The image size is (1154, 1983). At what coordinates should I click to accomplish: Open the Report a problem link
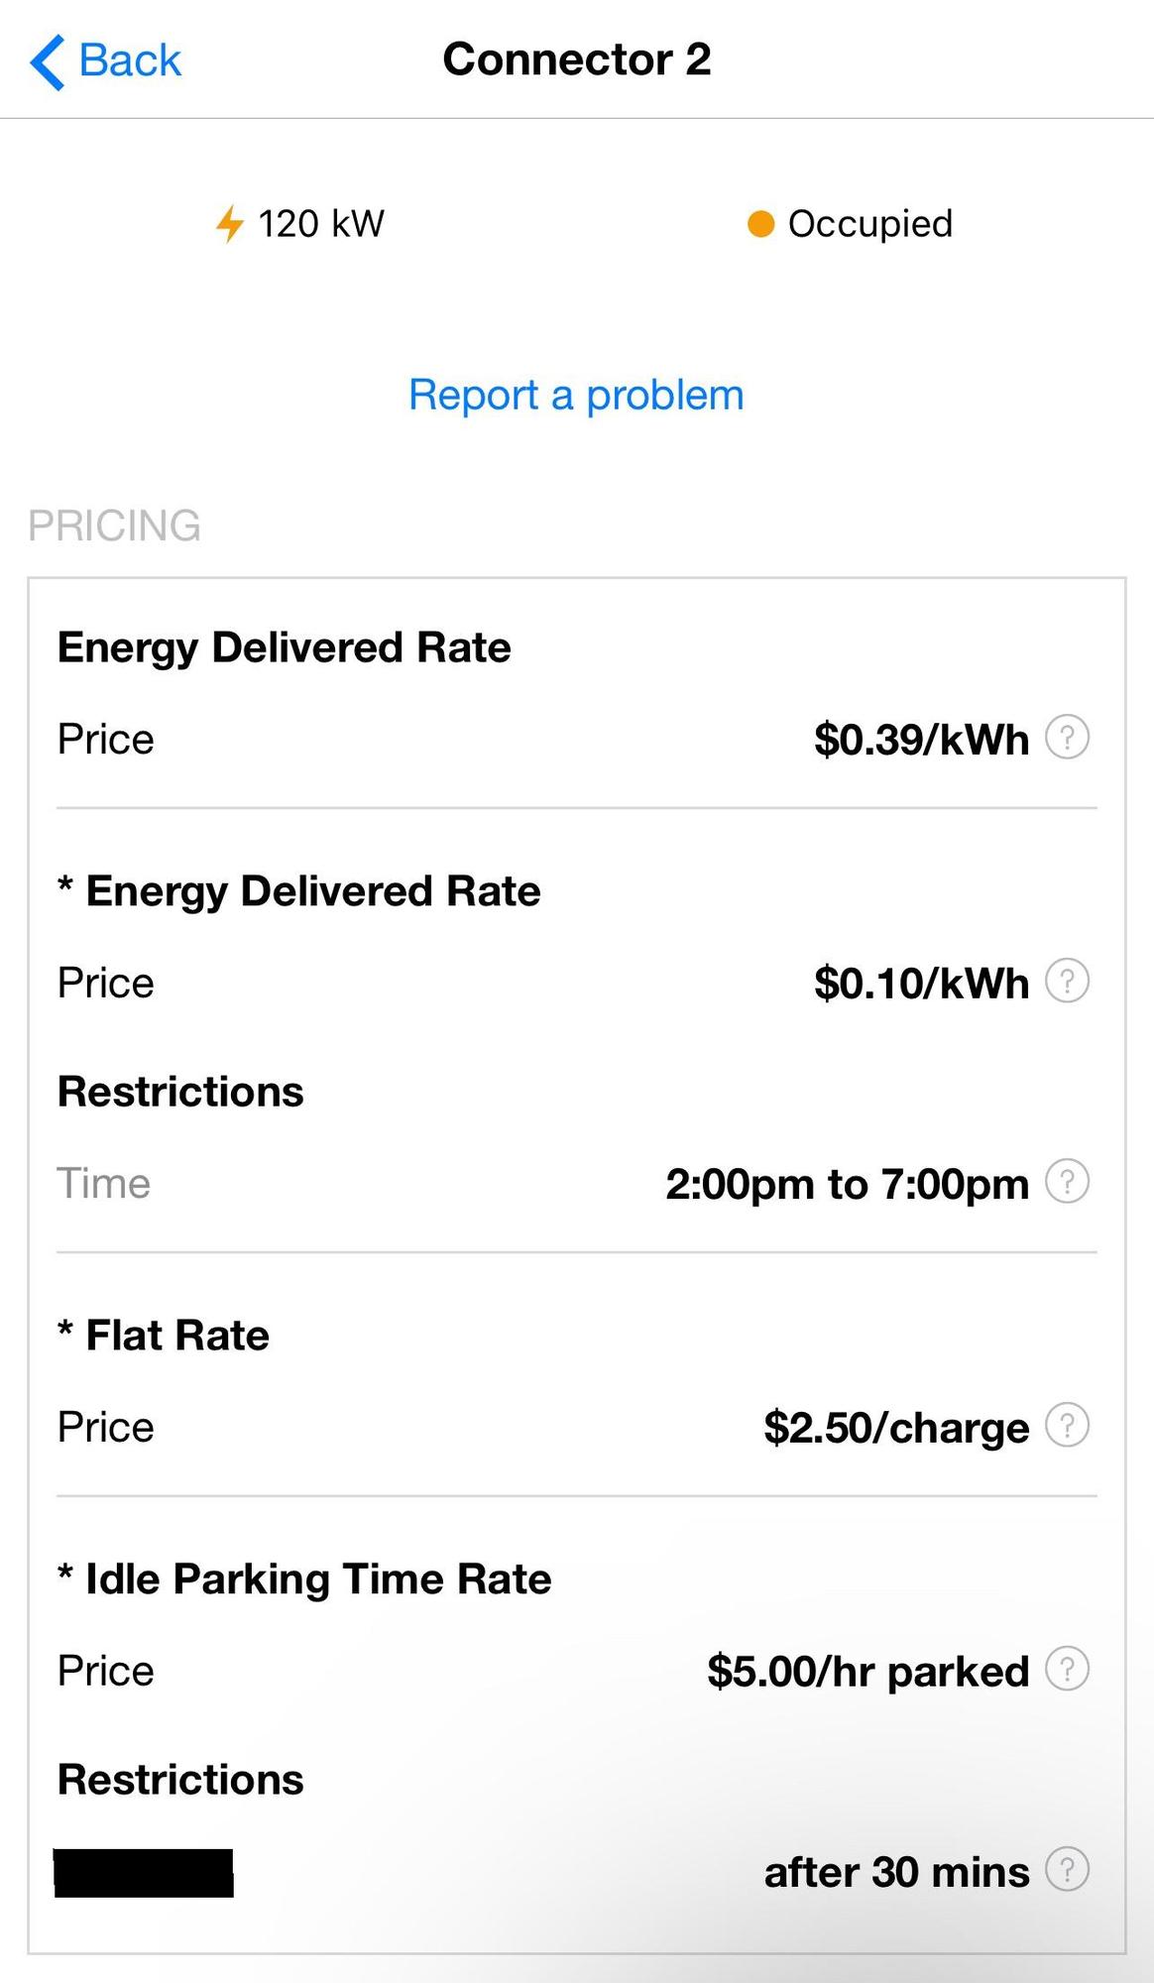pyautogui.click(x=576, y=395)
